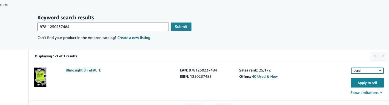Open Blindsight (Firefall, 1) product link
389x105 pixels.
click(x=84, y=70)
